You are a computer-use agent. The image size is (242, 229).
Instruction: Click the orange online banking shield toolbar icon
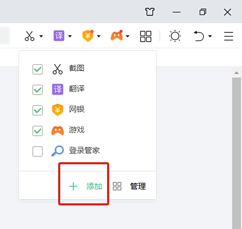click(88, 36)
